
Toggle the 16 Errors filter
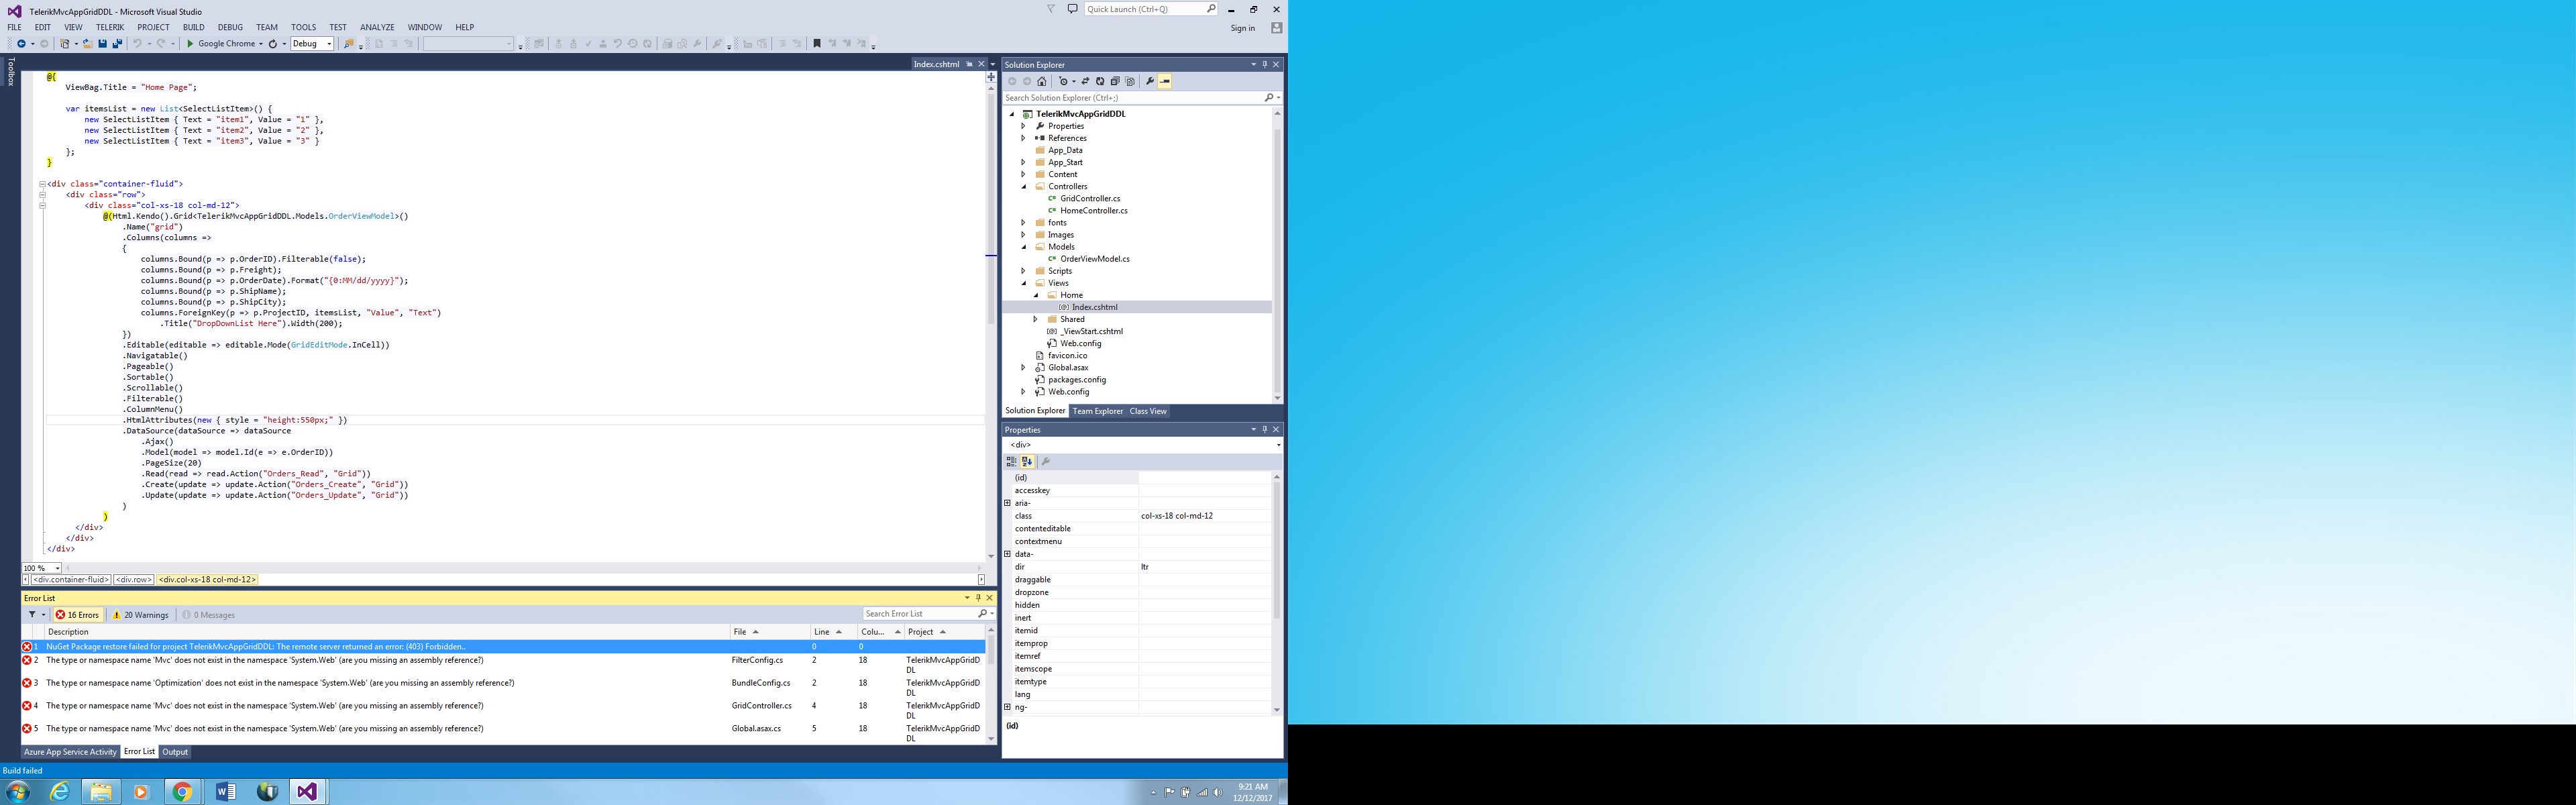(x=77, y=615)
